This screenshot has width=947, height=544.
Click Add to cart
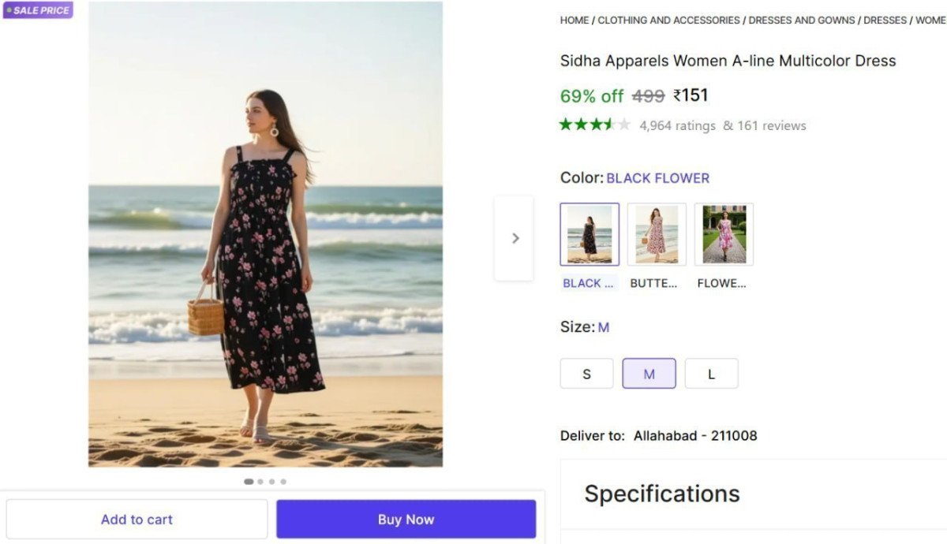137,519
